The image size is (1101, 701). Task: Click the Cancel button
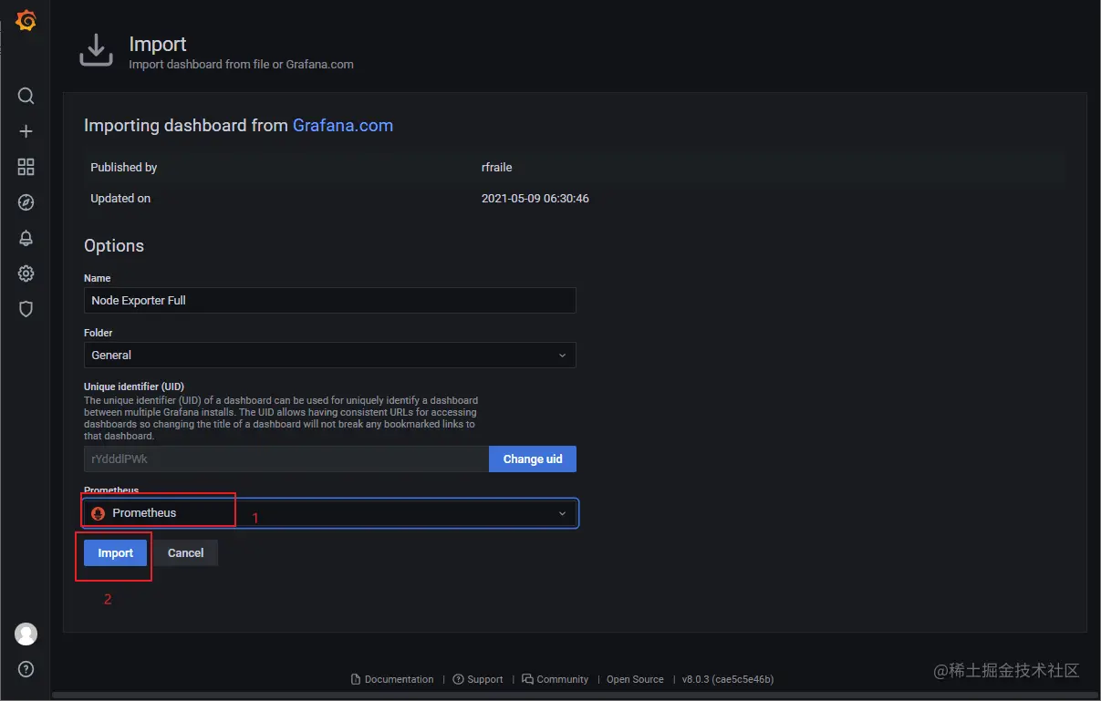click(185, 552)
